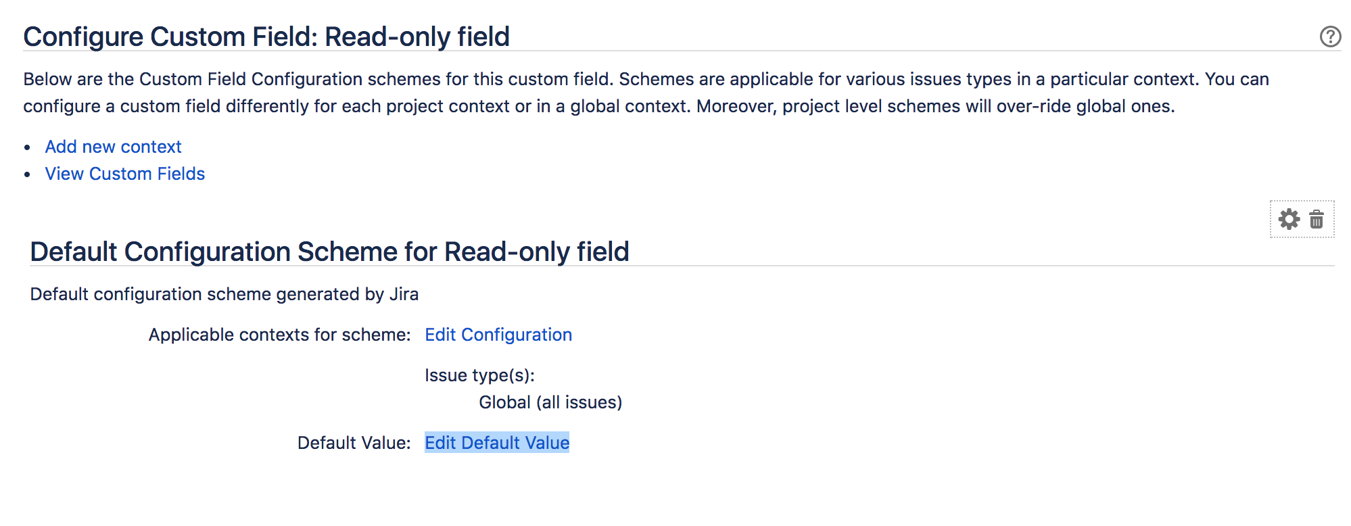Click the Default Configuration Scheme heading
The height and width of the screenshot is (526, 1351).
point(330,252)
